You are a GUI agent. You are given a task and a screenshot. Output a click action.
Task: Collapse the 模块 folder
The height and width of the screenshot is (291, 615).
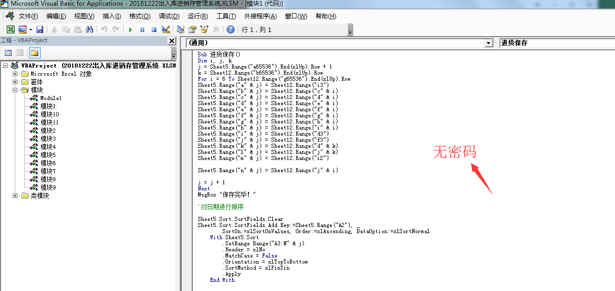tap(15, 90)
